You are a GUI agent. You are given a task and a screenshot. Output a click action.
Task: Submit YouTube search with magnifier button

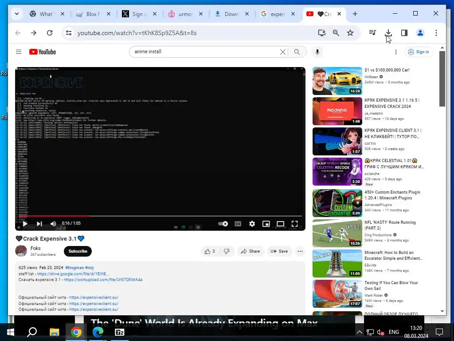(x=297, y=52)
